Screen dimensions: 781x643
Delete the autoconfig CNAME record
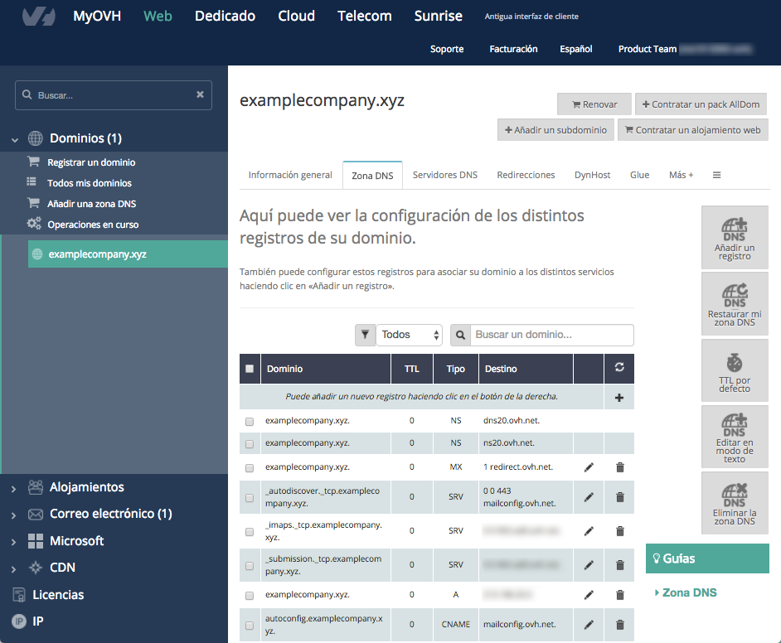[x=619, y=625]
